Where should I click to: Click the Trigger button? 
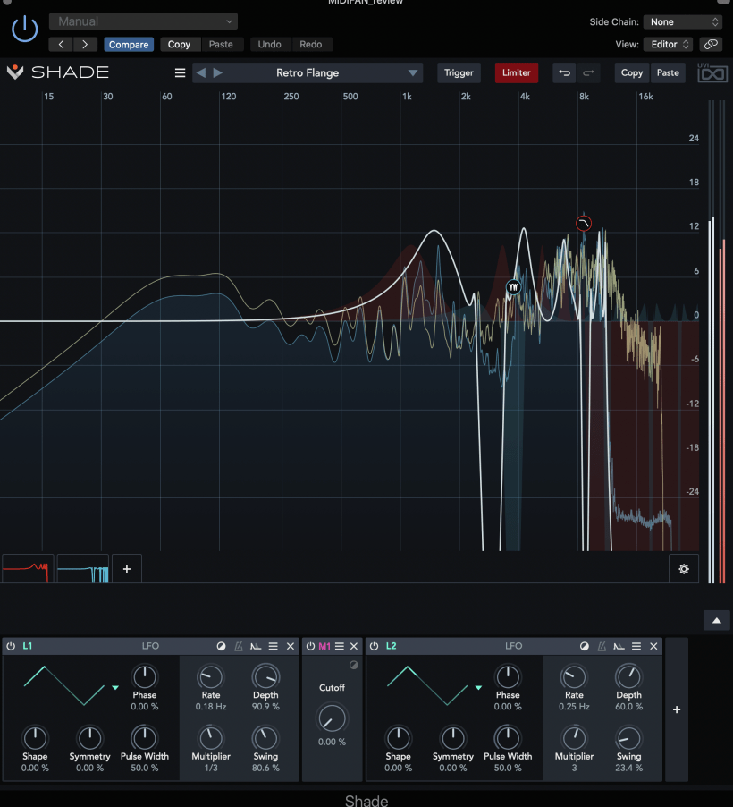point(459,72)
